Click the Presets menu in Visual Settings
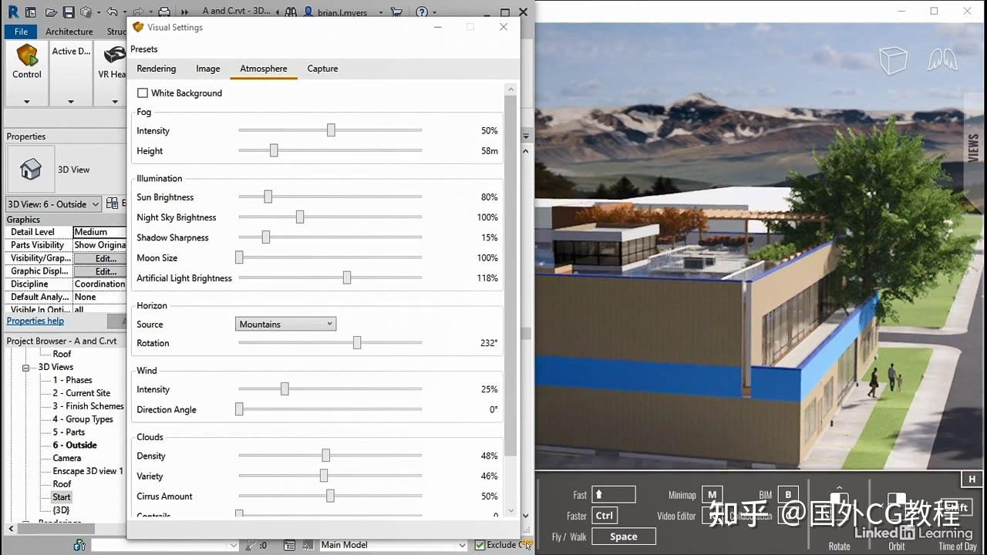 coord(144,49)
